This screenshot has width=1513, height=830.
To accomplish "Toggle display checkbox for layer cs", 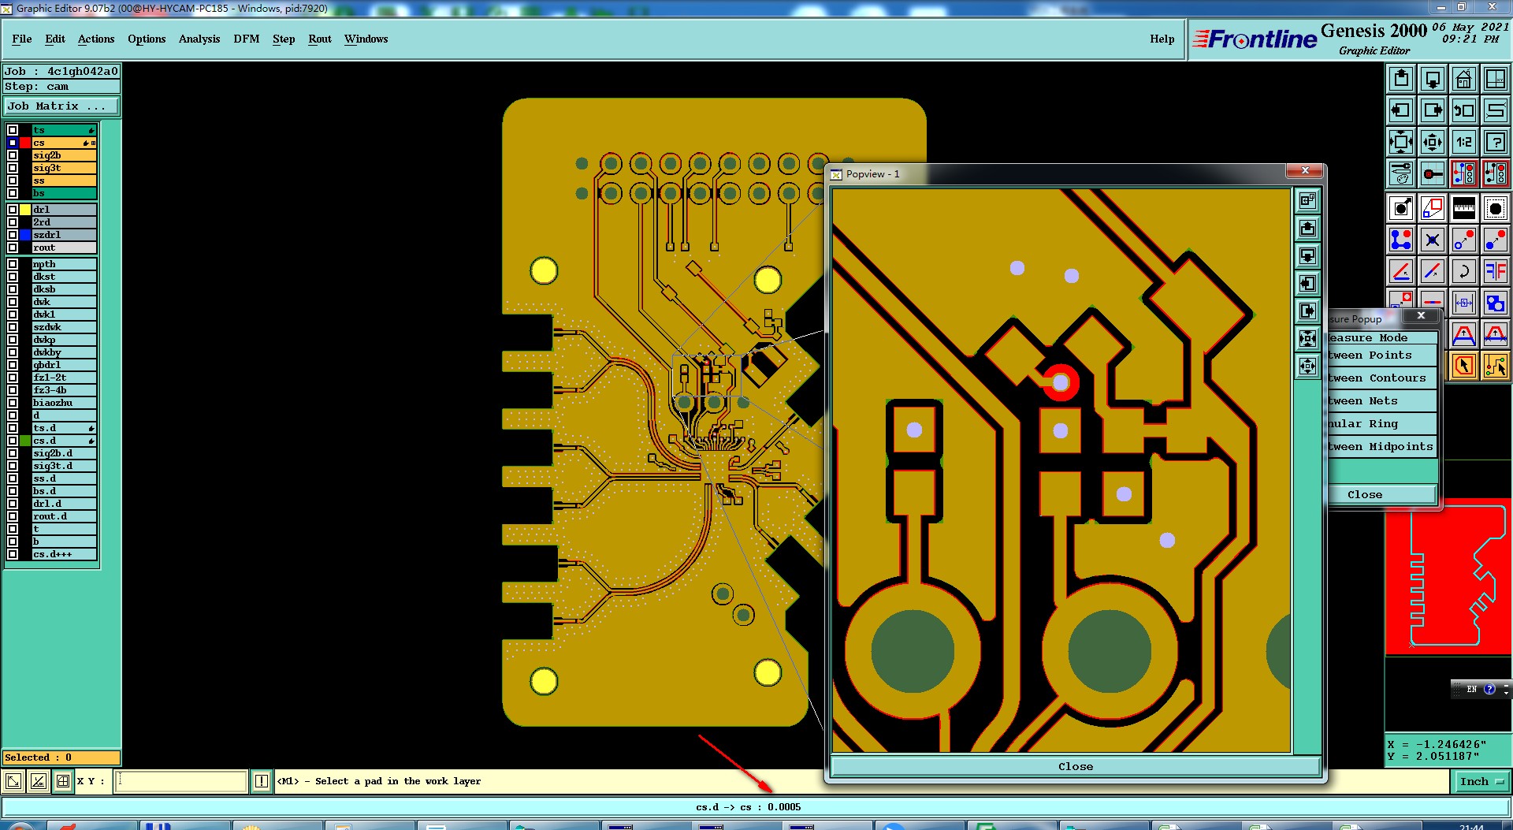I will pos(13,143).
